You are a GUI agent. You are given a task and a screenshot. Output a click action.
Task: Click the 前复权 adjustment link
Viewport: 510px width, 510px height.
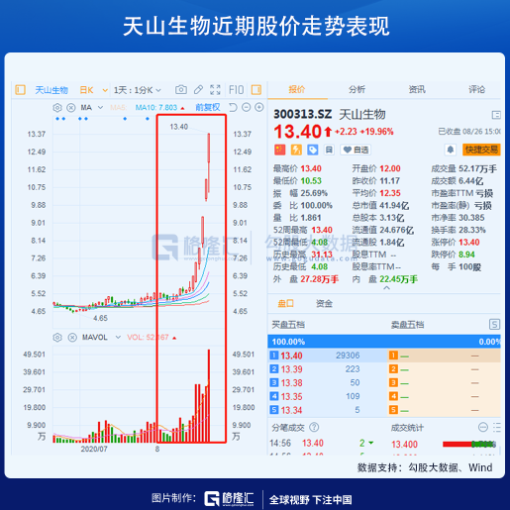tap(208, 107)
